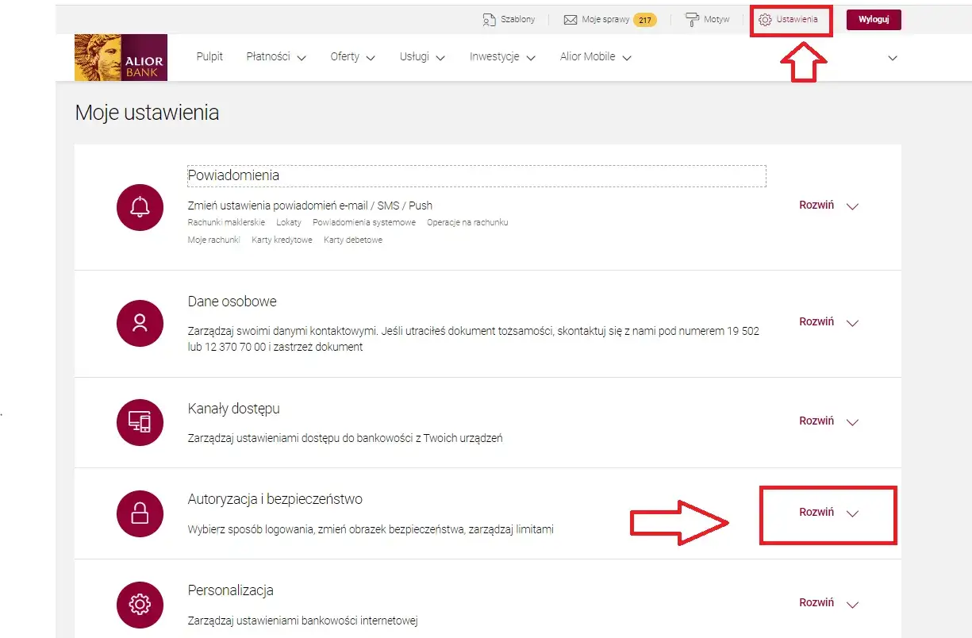Screen dimensions: 972x638
Task: Open the Płatności dropdown menu
Action: click(x=269, y=57)
